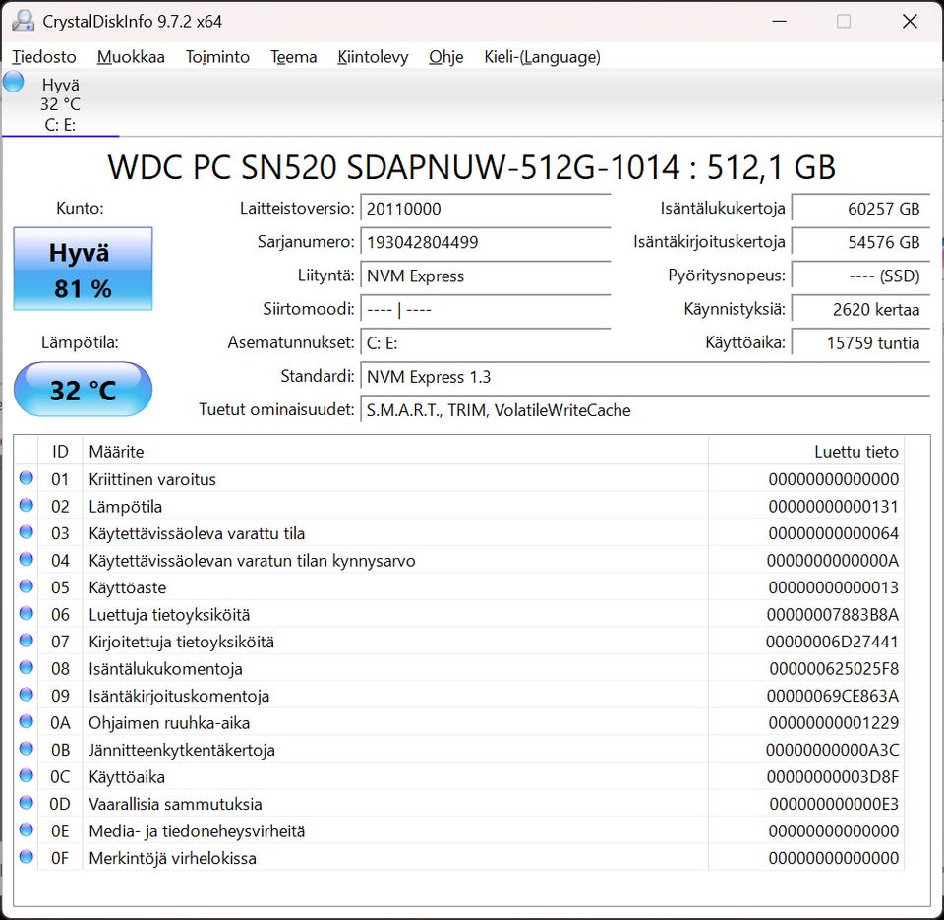Screen dimensions: 944x920
Task: Open the Muokkaa menu
Action: [131, 57]
